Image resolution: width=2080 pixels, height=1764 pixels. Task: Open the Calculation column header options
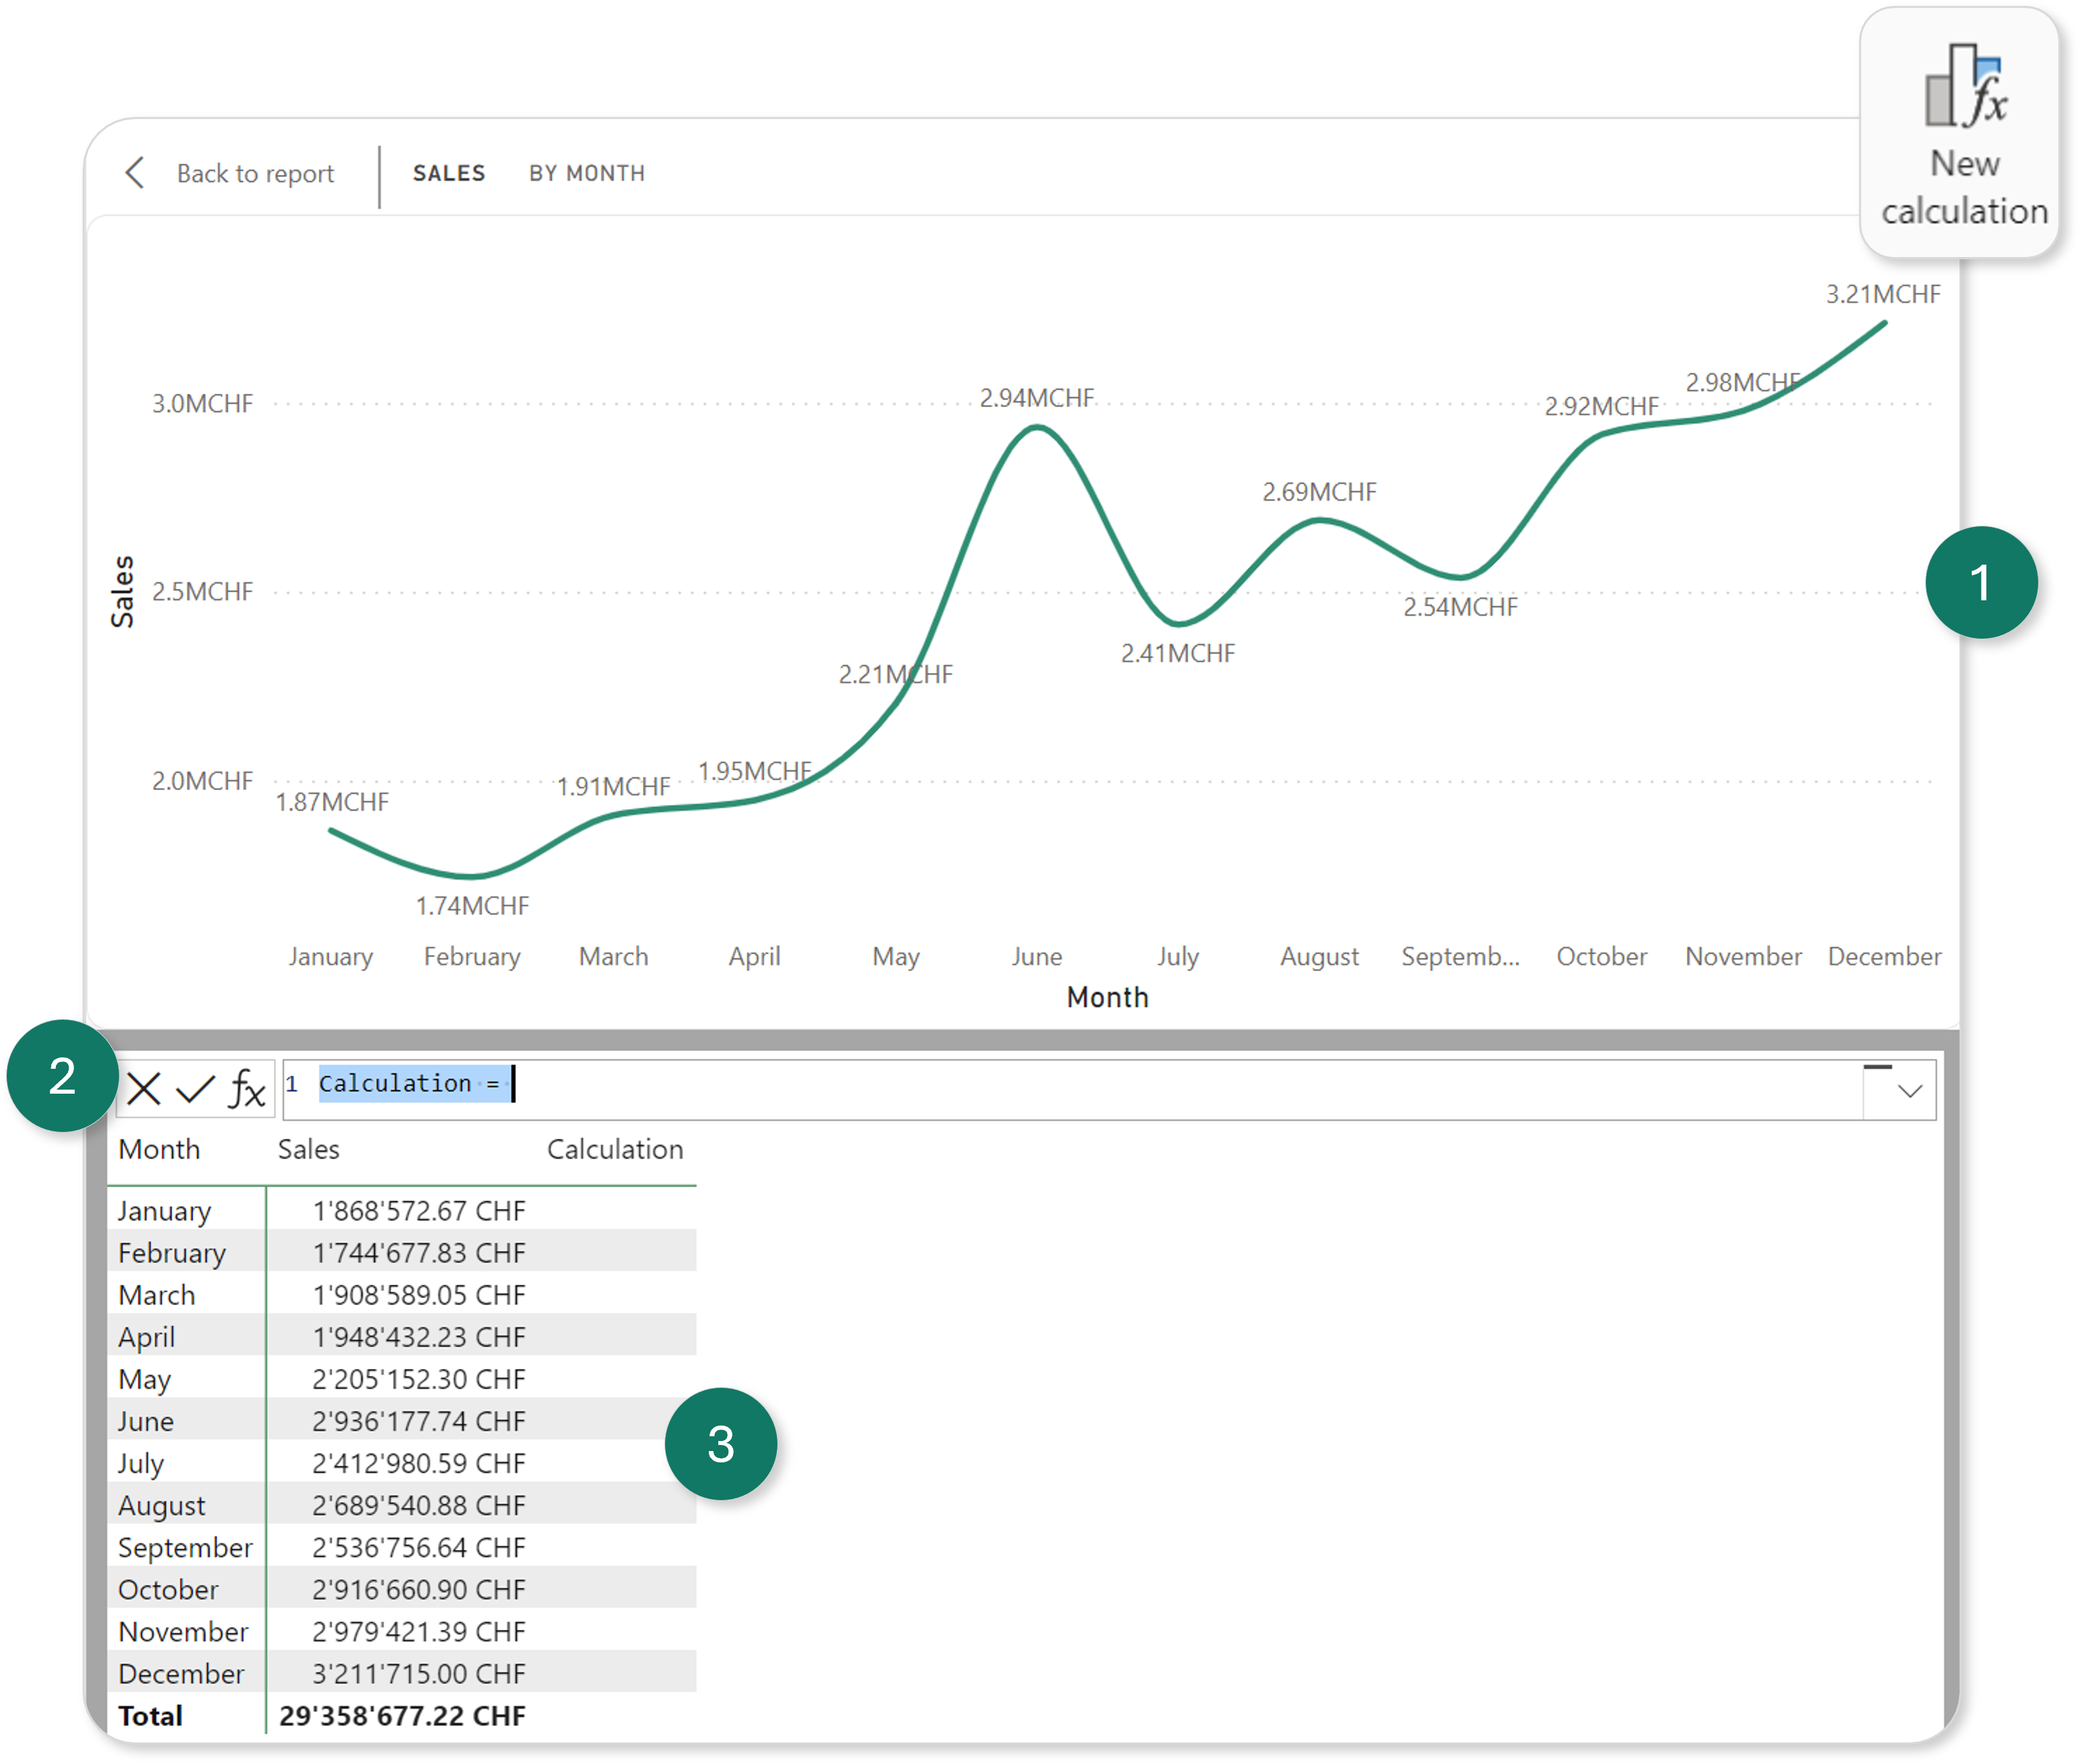click(616, 1149)
